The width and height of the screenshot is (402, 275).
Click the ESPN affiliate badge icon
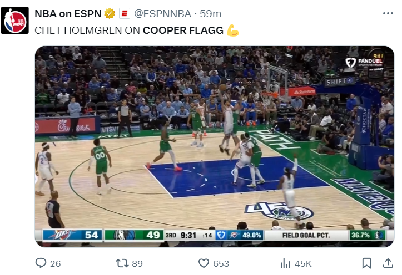tap(125, 13)
